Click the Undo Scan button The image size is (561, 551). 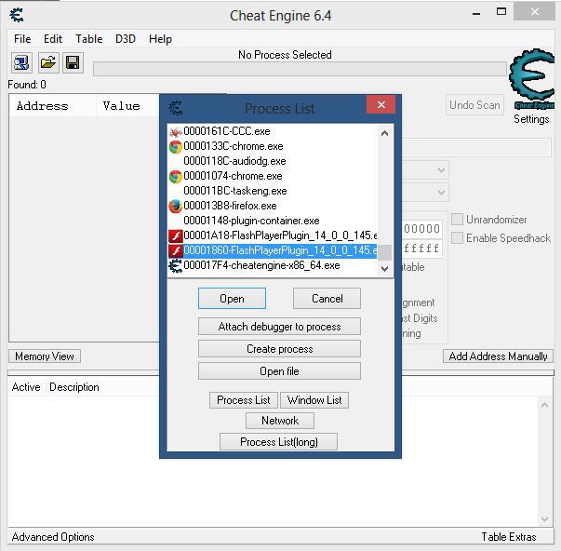pyautogui.click(x=474, y=105)
